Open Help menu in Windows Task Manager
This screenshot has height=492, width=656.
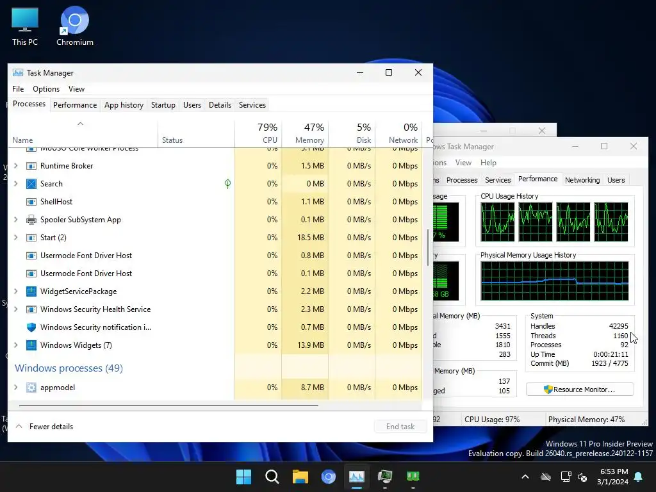[x=488, y=162]
